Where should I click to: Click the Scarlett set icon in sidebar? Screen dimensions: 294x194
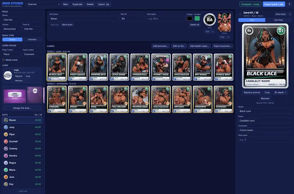pyautogui.click(x=6, y=141)
